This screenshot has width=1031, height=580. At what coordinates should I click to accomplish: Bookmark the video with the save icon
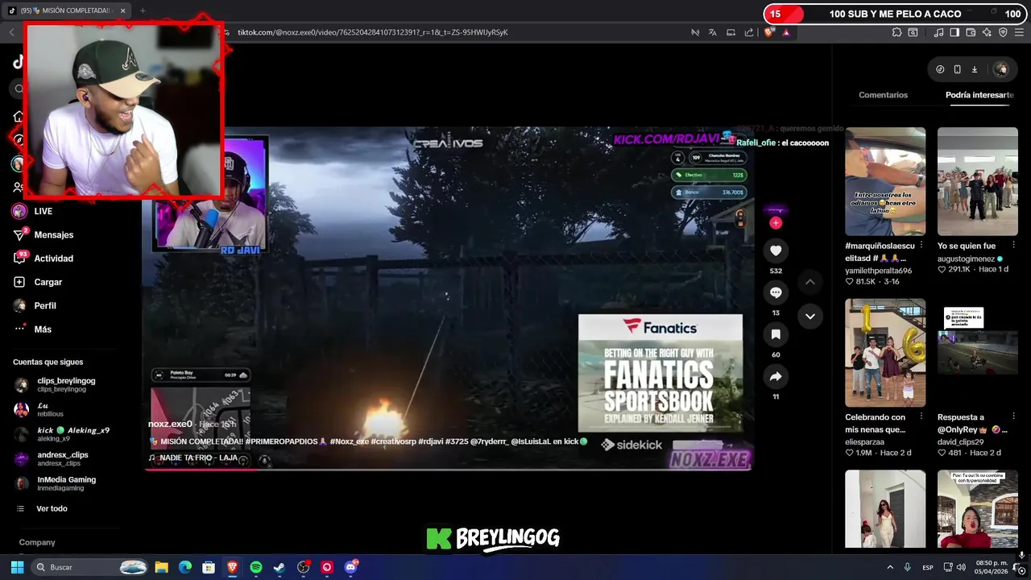pos(776,334)
